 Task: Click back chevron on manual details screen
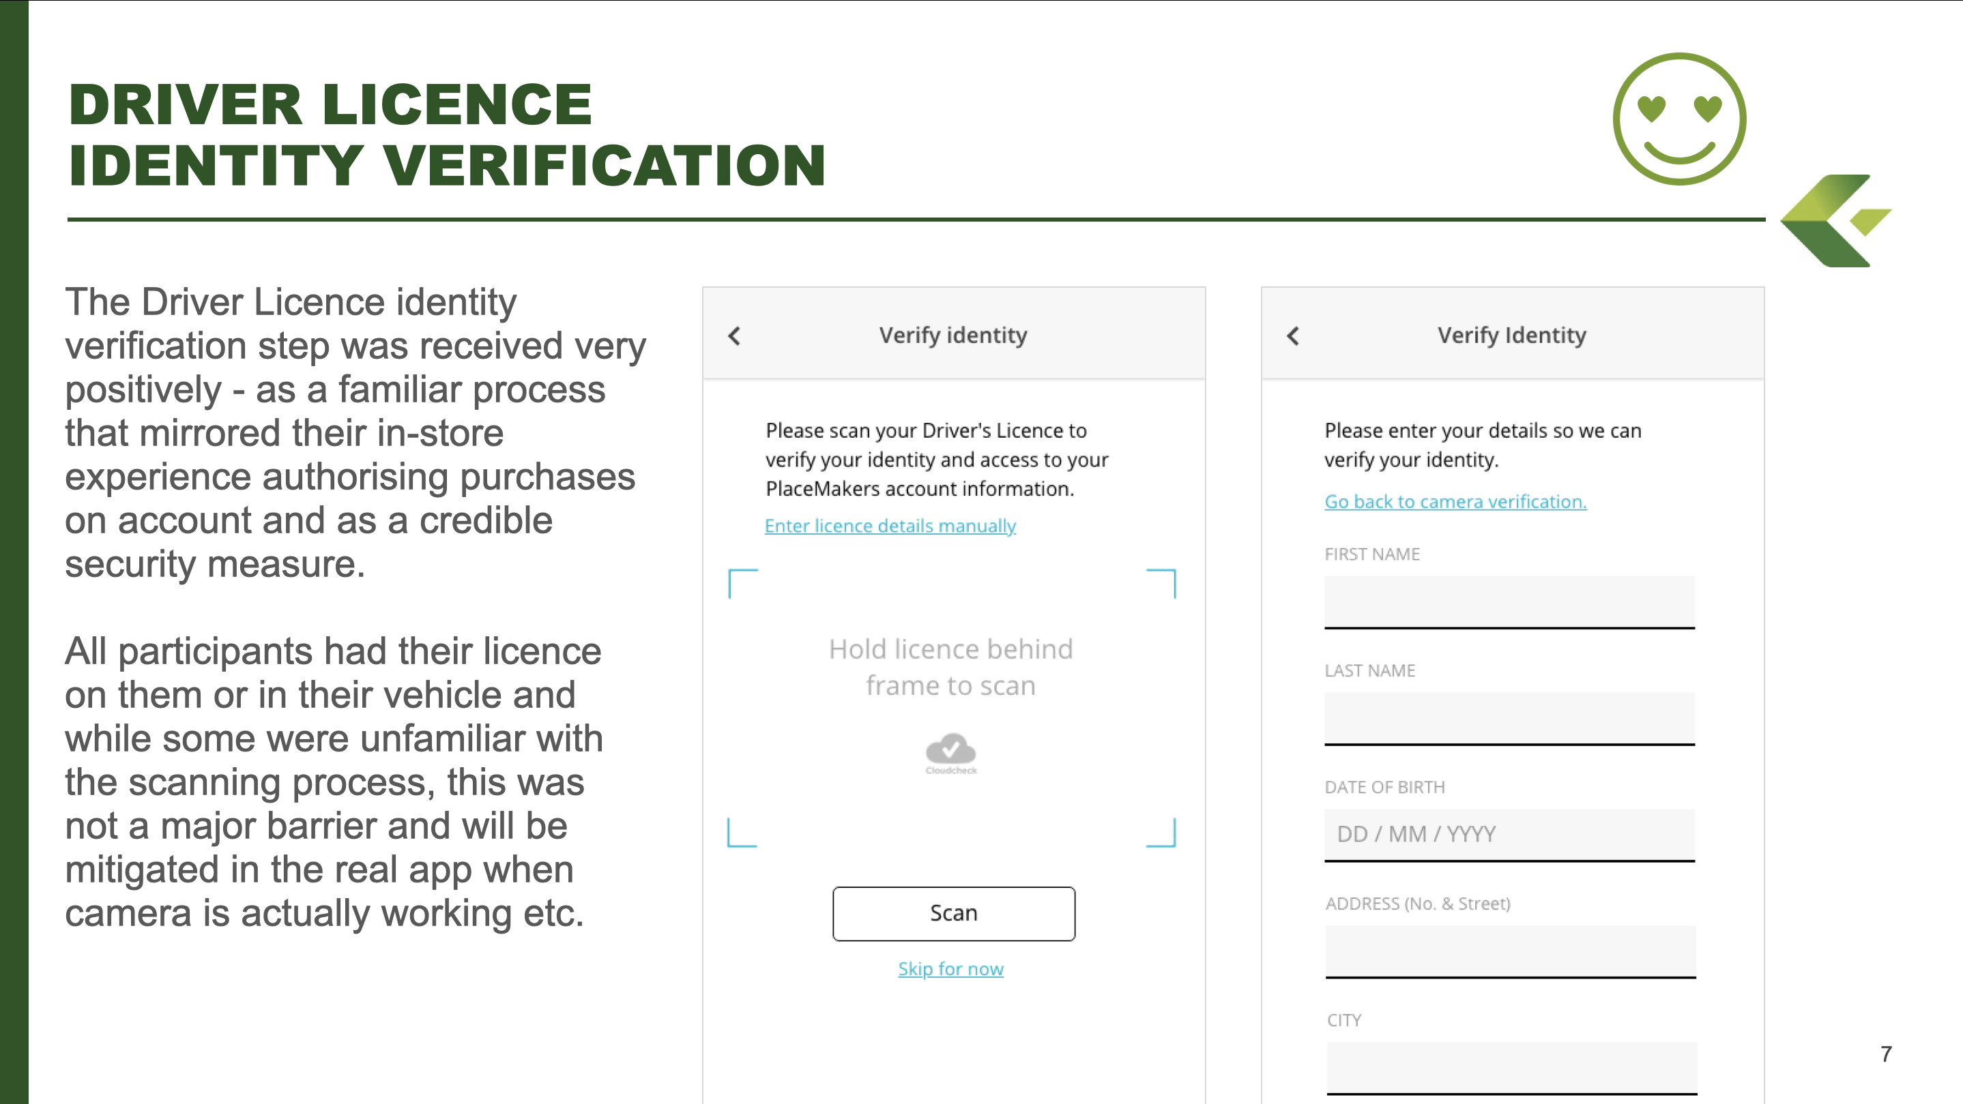(x=1293, y=335)
